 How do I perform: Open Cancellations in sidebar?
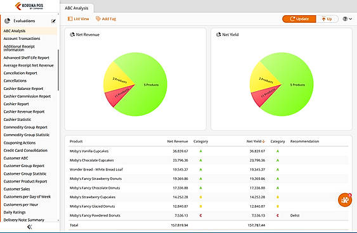coord(15,80)
